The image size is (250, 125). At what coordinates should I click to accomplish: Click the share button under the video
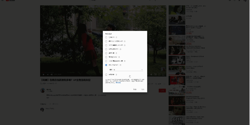[150, 84]
